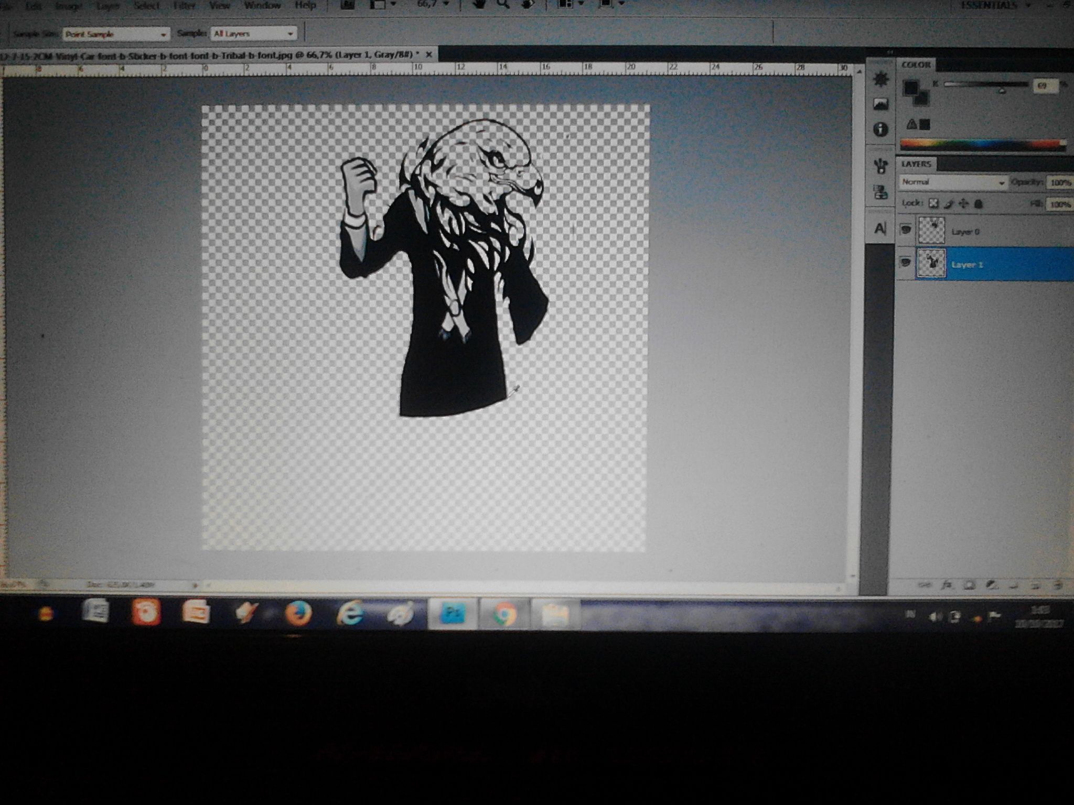This screenshot has height=805, width=1074.
Task: Open the Character panel icon
Action: (880, 229)
